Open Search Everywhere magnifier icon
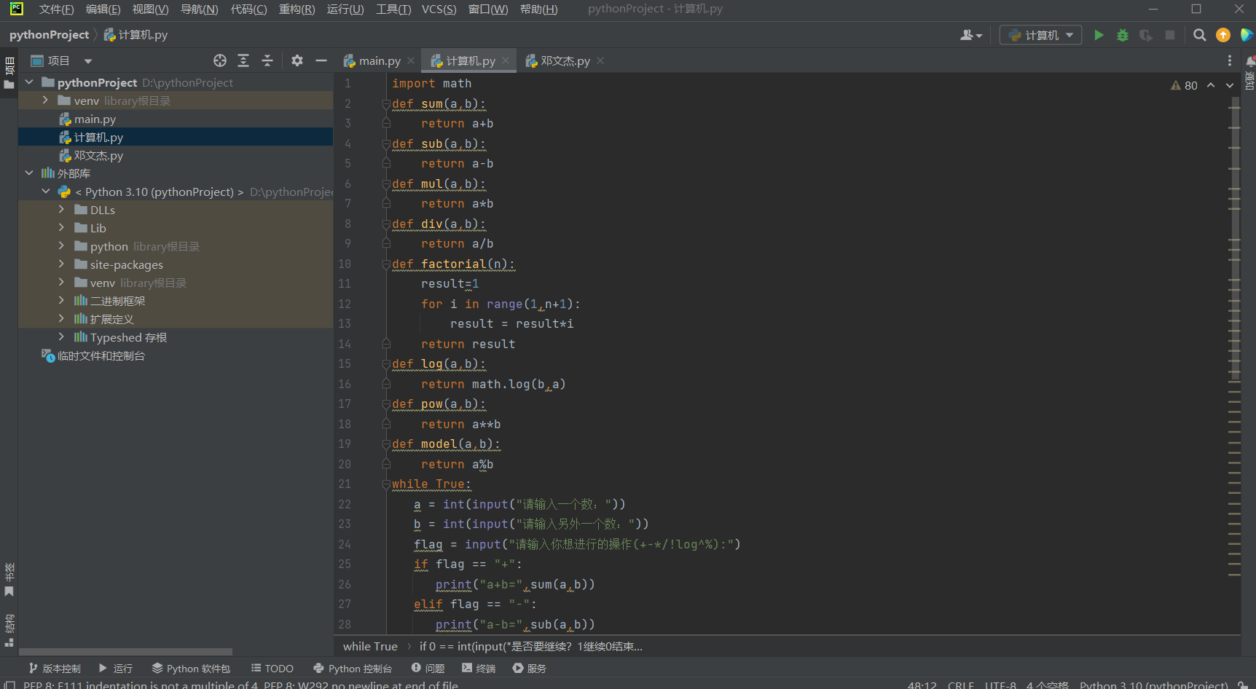The image size is (1256, 689). click(1199, 35)
